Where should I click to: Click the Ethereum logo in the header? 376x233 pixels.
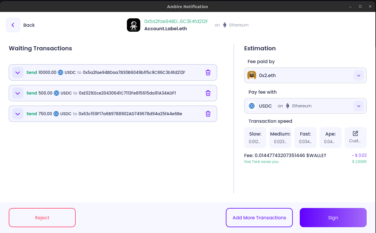[225, 25]
